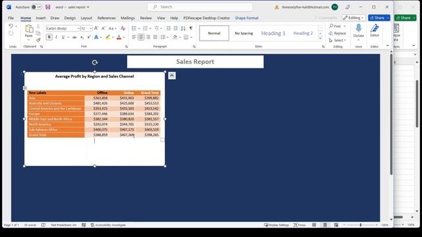The height and width of the screenshot is (237, 422).
Task: Align text right
Action: point(148,37)
